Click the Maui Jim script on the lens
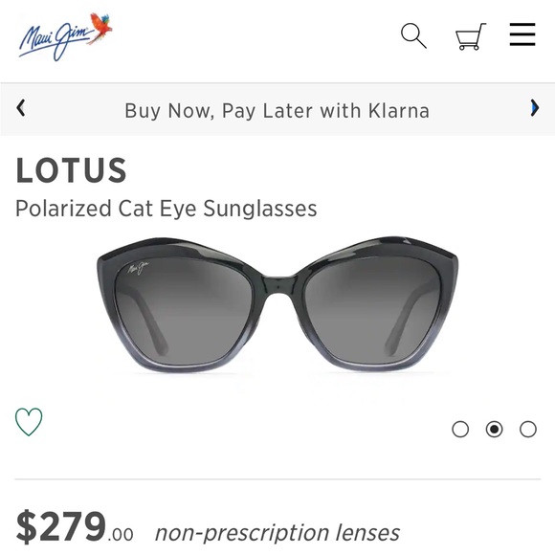 coord(138,268)
